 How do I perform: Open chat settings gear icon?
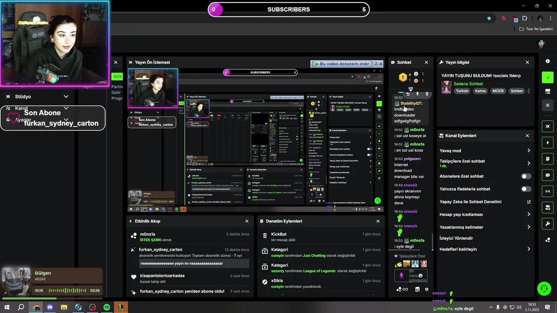pos(426,290)
